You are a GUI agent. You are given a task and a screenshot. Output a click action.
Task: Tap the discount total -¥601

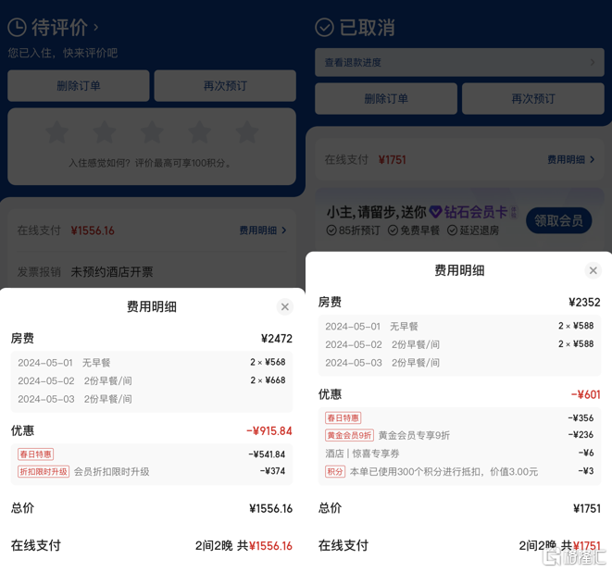[585, 395]
